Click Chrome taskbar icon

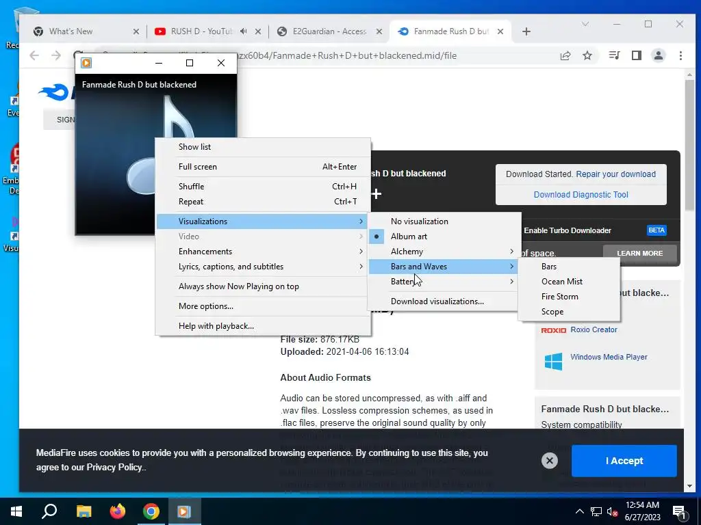151,511
